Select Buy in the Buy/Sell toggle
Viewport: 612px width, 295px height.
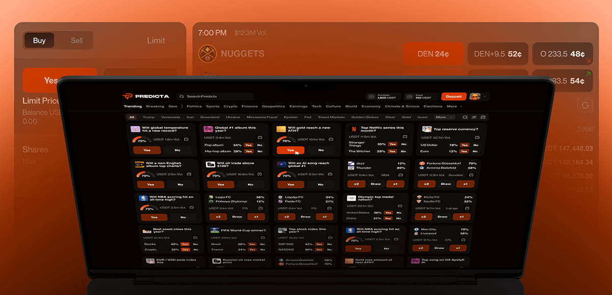tap(39, 41)
